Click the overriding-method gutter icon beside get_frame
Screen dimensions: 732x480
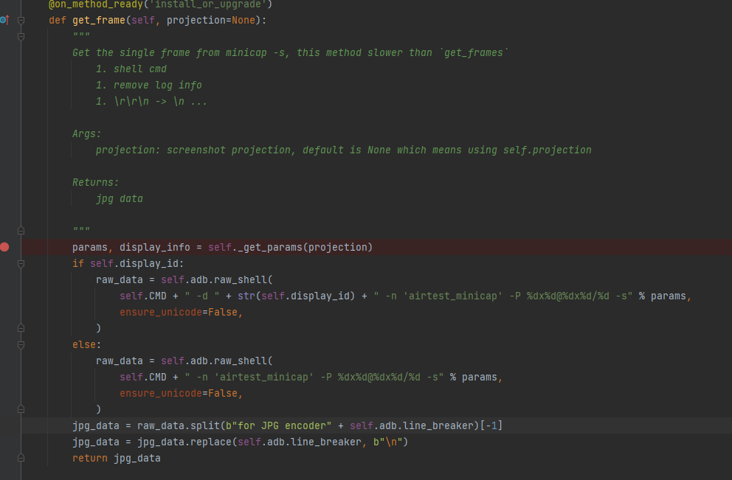tap(4, 20)
